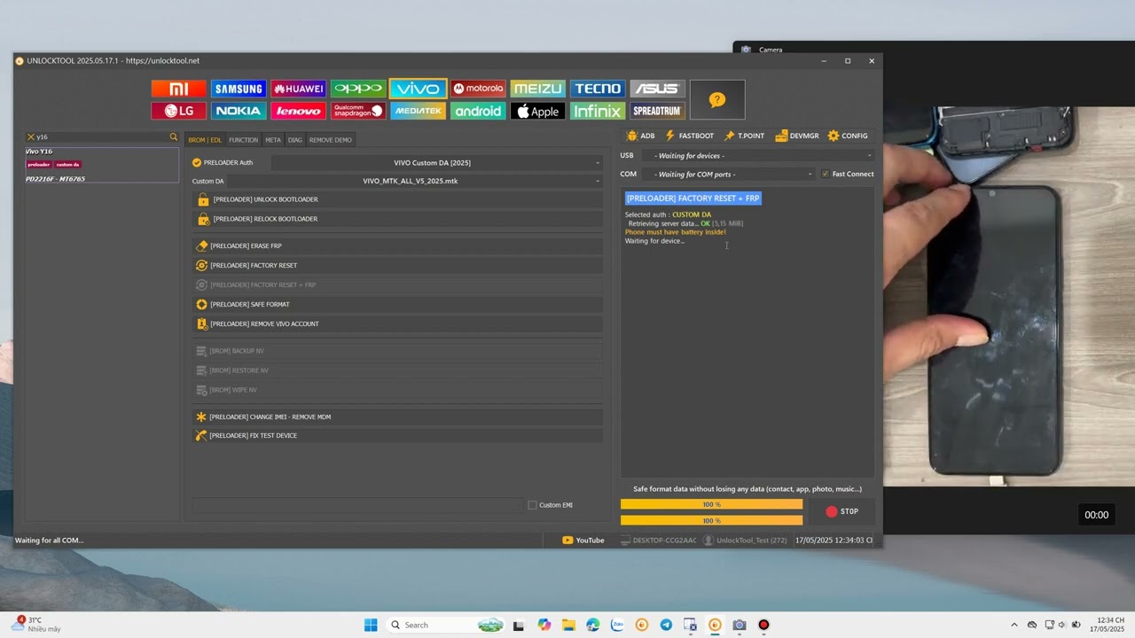Switch to the FUNCTION tab

coord(243,140)
